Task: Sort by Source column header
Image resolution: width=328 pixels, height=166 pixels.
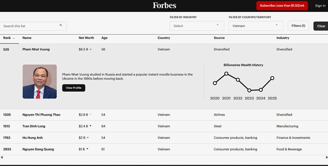Action: (219, 38)
